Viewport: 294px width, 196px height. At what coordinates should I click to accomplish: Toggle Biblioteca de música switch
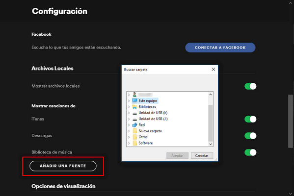click(x=250, y=152)
